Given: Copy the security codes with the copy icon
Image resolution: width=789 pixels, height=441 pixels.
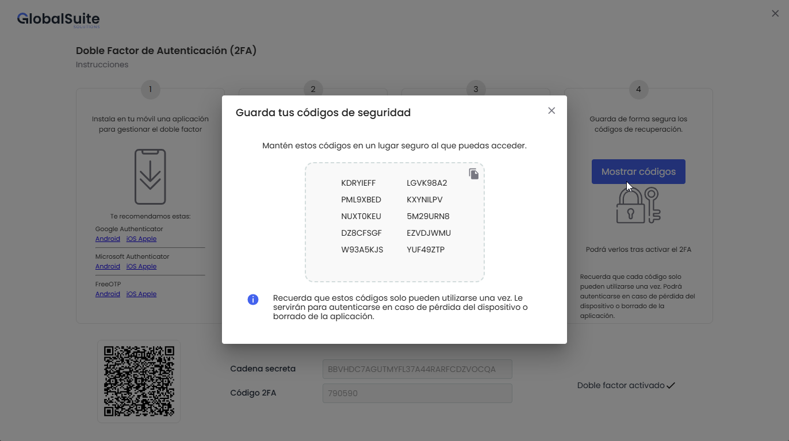Looking at the screenshot, I should [473, 174].
